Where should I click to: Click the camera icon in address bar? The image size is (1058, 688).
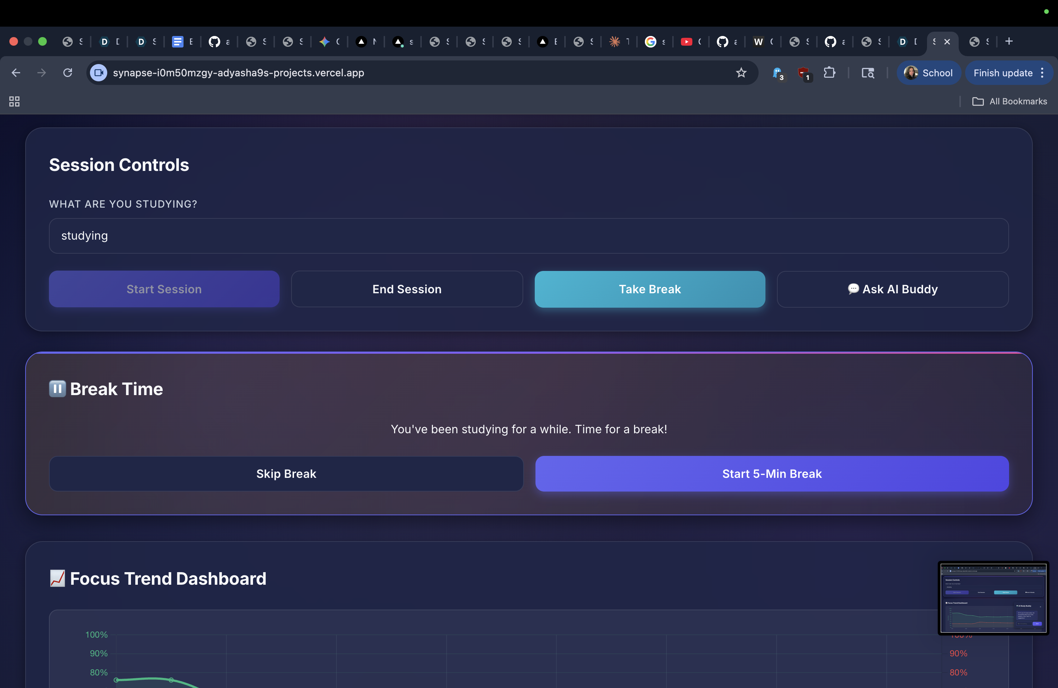pyautogui.click(x=98, y=72)
